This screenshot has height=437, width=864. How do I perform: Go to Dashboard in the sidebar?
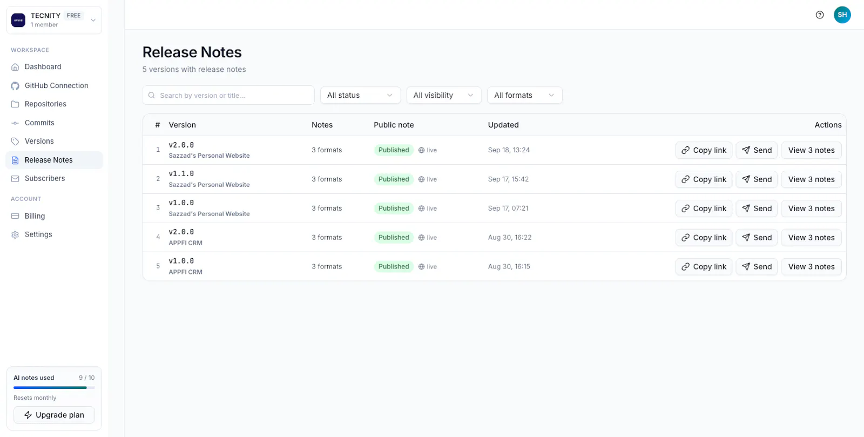(54, 67)
